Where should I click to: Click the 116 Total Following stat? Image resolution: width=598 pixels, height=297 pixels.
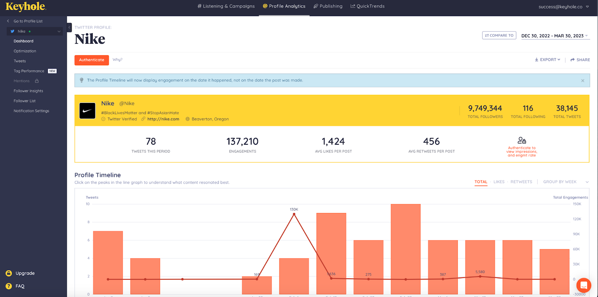pos(528,111)
